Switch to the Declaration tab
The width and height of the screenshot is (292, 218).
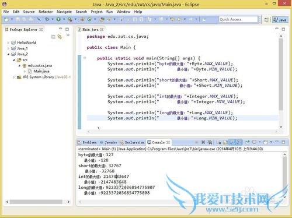coord(133,142)
